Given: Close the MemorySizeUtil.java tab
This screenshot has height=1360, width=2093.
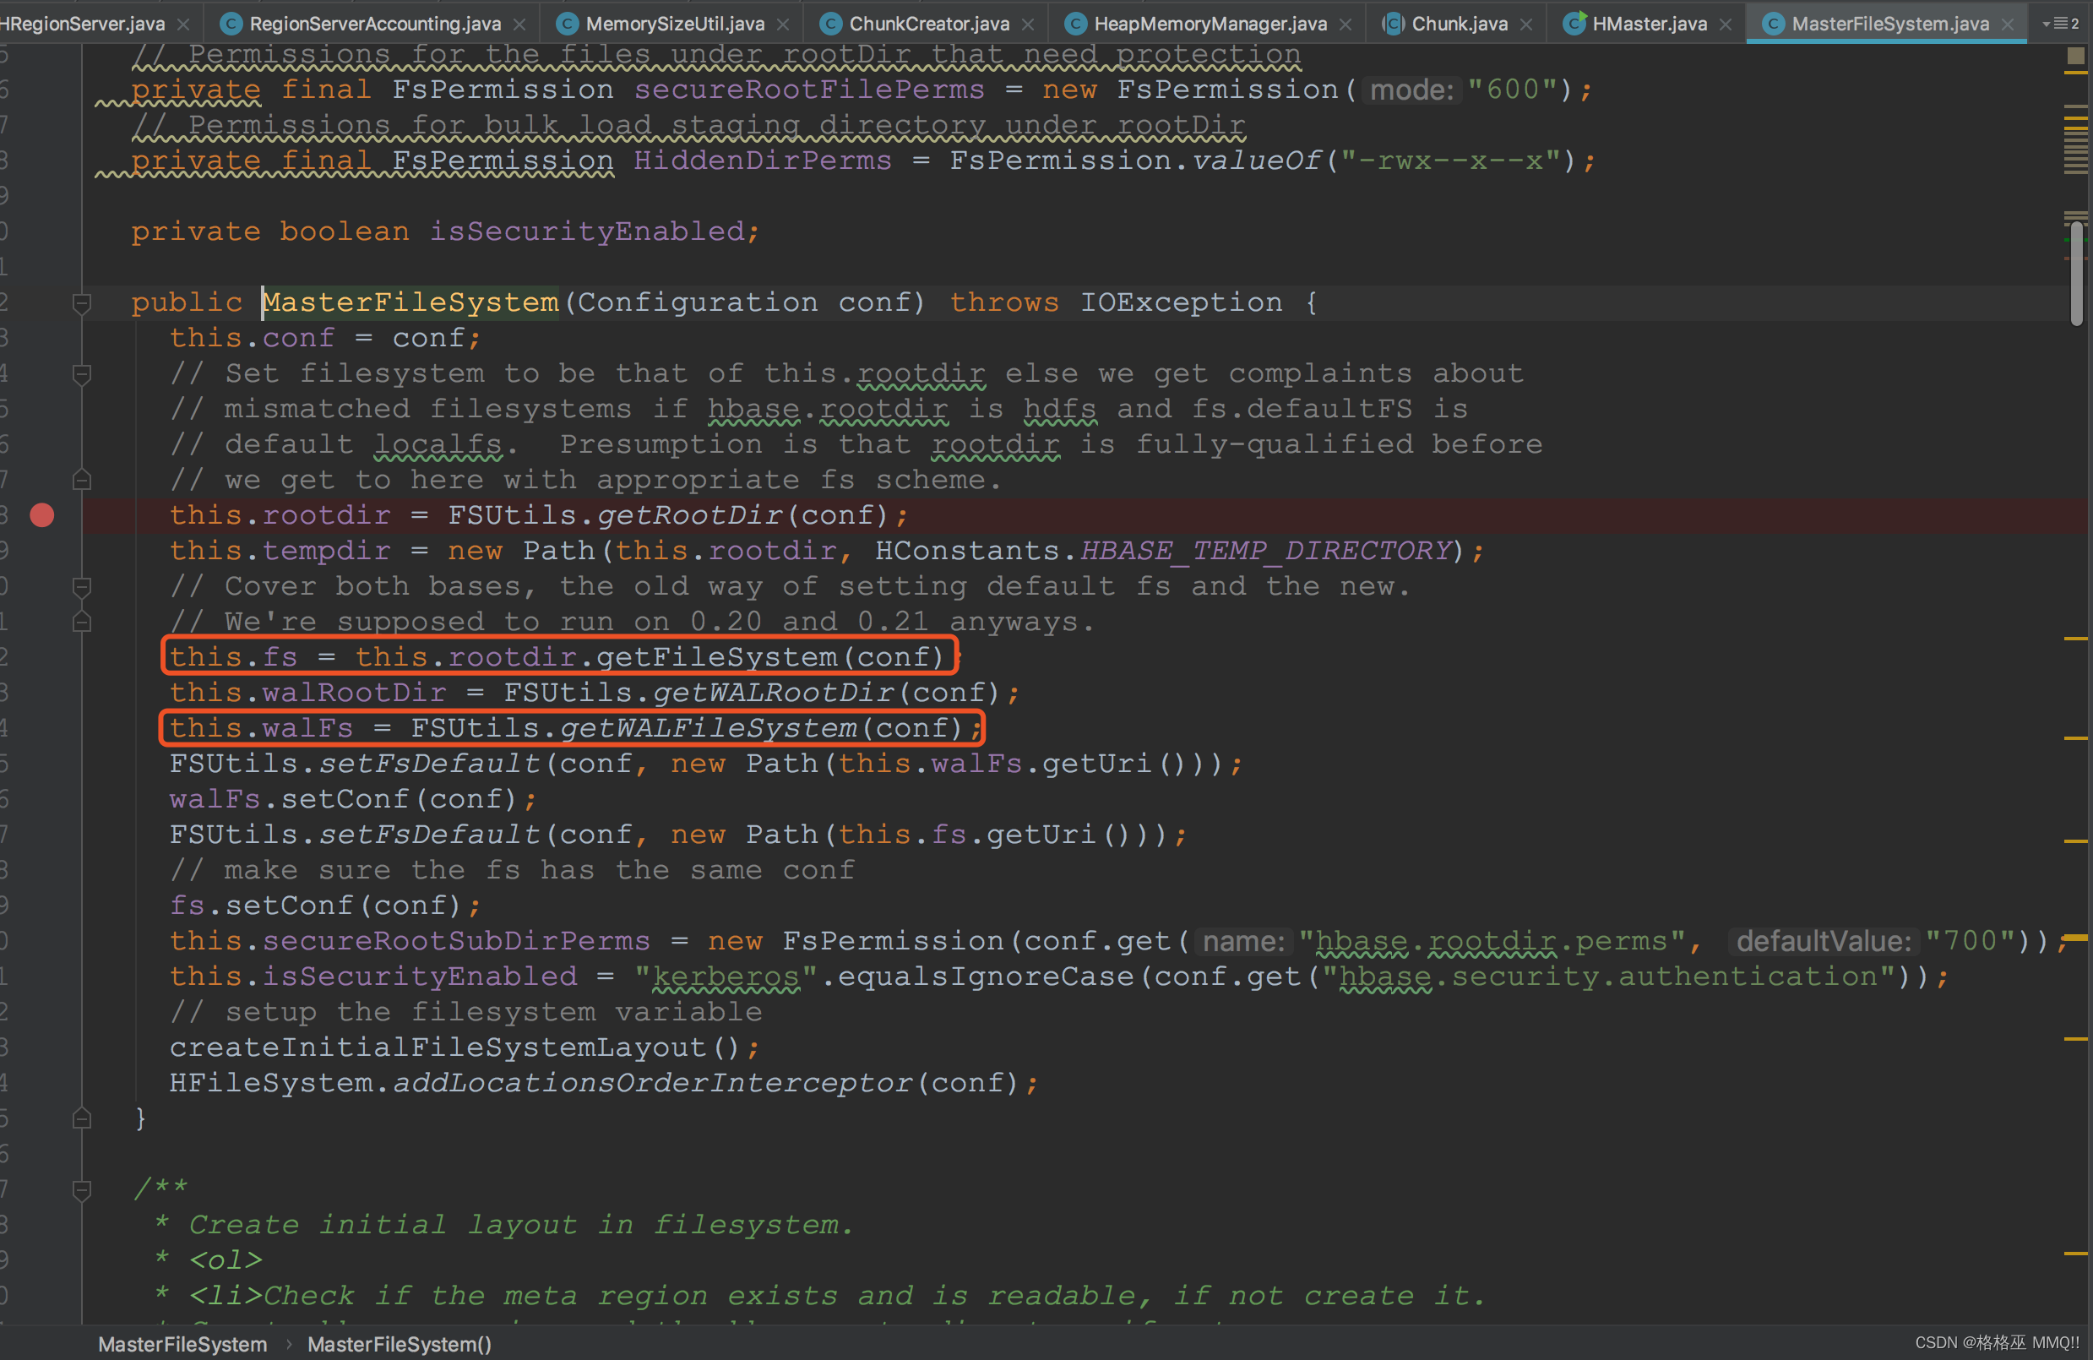Looking at the screenshot, I should click(x=783, y=24).
